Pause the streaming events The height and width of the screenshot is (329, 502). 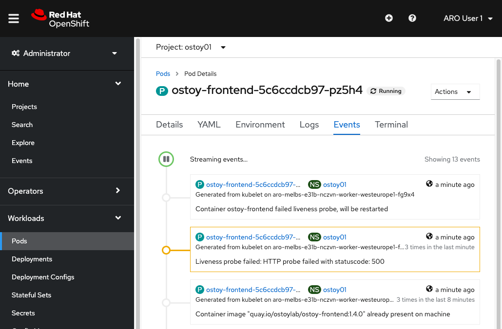pyautogui.click(x=166, y=159)
